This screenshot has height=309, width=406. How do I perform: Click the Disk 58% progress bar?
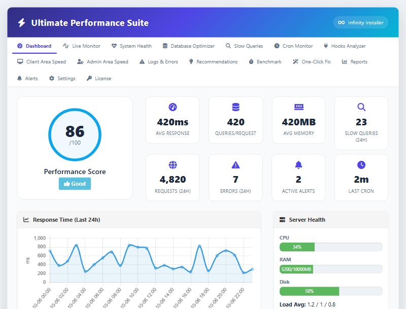[331, 291]
